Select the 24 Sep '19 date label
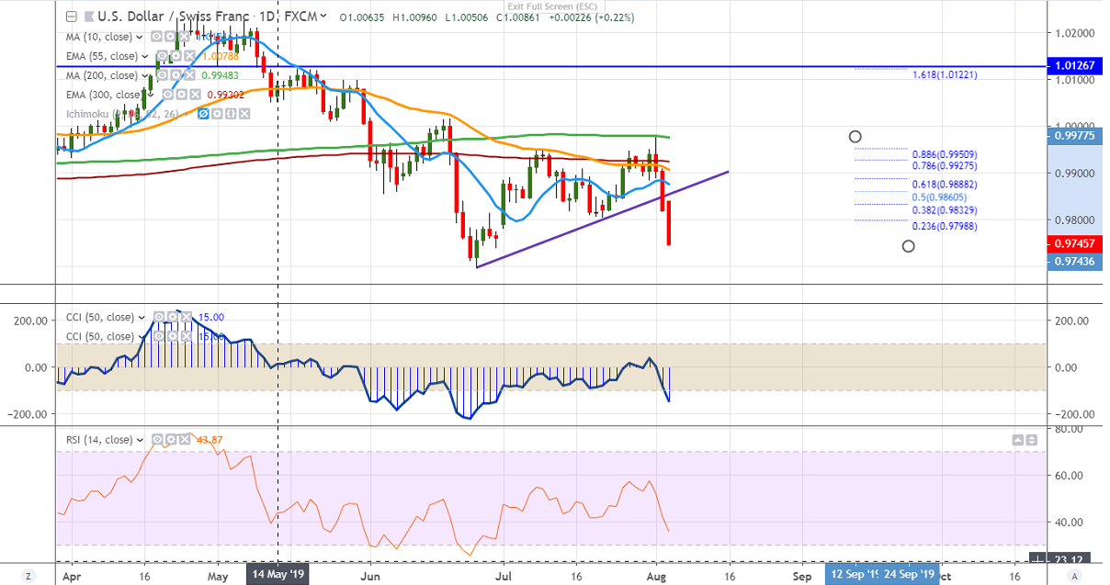The height and width of the screenshot is (585, 1110). coord(910,574)
